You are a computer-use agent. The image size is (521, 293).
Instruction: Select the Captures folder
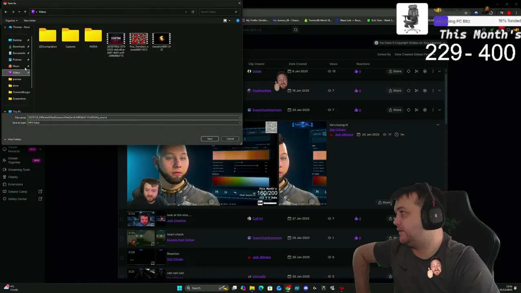(x=70, y=38)
